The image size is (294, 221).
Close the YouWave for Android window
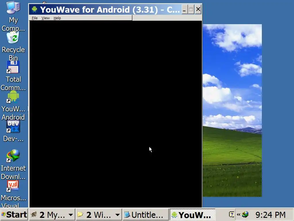pos(198,9)
